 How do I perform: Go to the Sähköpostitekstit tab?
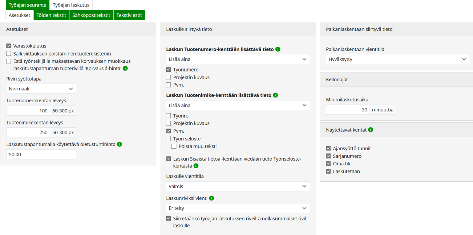[91, 15]
